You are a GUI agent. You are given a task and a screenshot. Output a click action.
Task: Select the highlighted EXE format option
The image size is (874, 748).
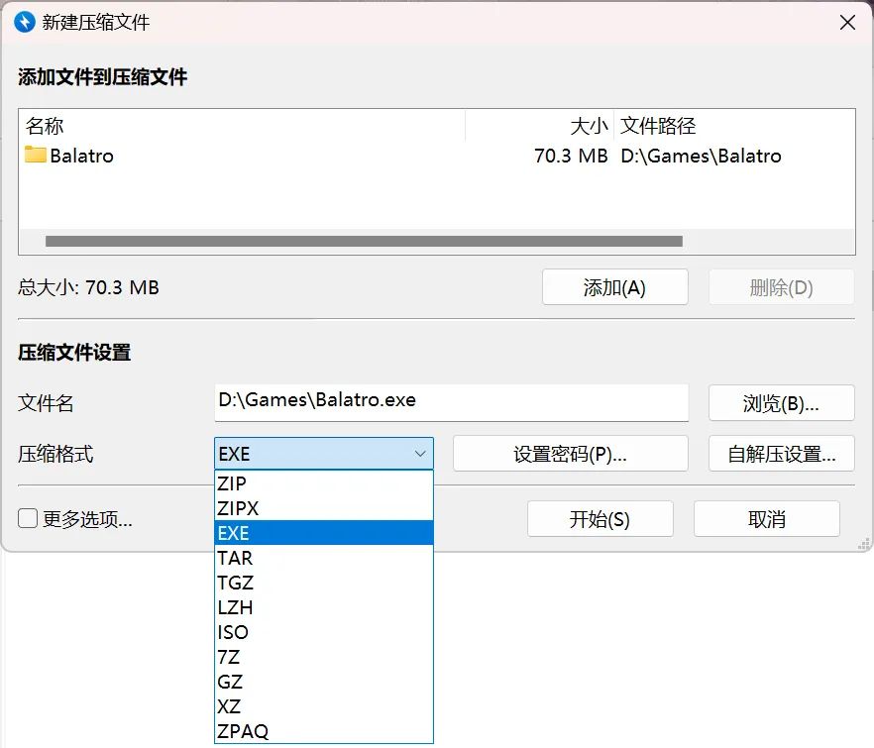click(324, 533)
